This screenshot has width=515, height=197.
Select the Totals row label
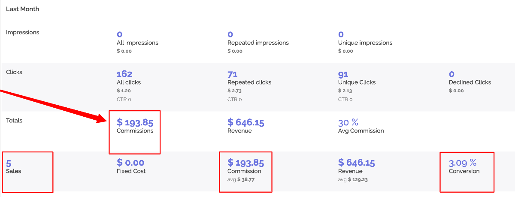(14, 121)
